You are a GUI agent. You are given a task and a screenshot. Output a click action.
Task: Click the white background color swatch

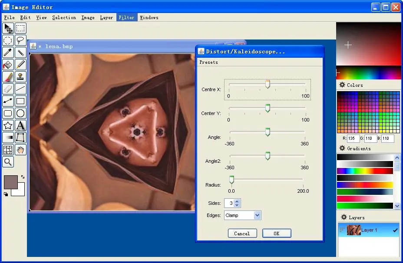pos(21,192)
